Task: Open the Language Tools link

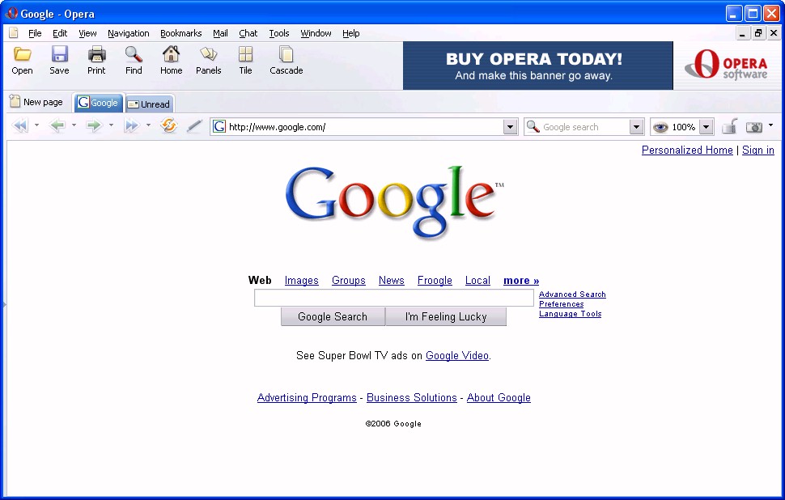Action: point(571,314)
